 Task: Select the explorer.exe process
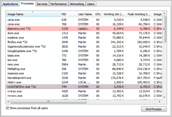tap(84, 38)
